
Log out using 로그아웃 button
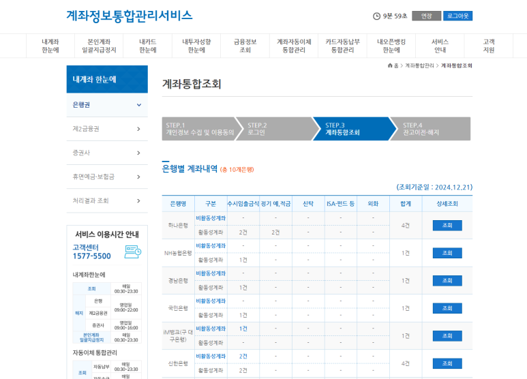[x=457, y=16]
